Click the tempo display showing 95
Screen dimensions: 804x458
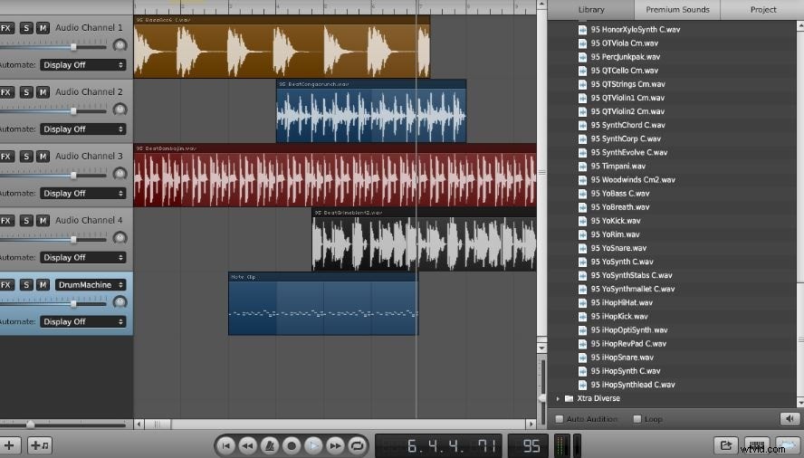(528, 445)
